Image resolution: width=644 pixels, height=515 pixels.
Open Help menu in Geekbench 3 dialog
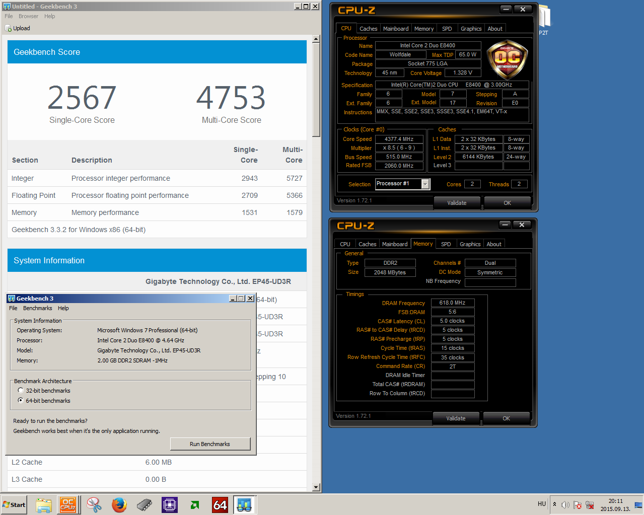click(x=63, y=308)
